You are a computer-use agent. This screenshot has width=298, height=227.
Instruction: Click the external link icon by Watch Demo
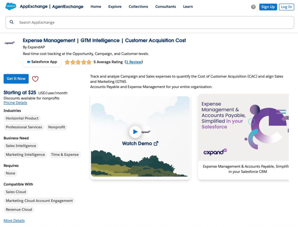pyautogui.click(x=156, y=143)
